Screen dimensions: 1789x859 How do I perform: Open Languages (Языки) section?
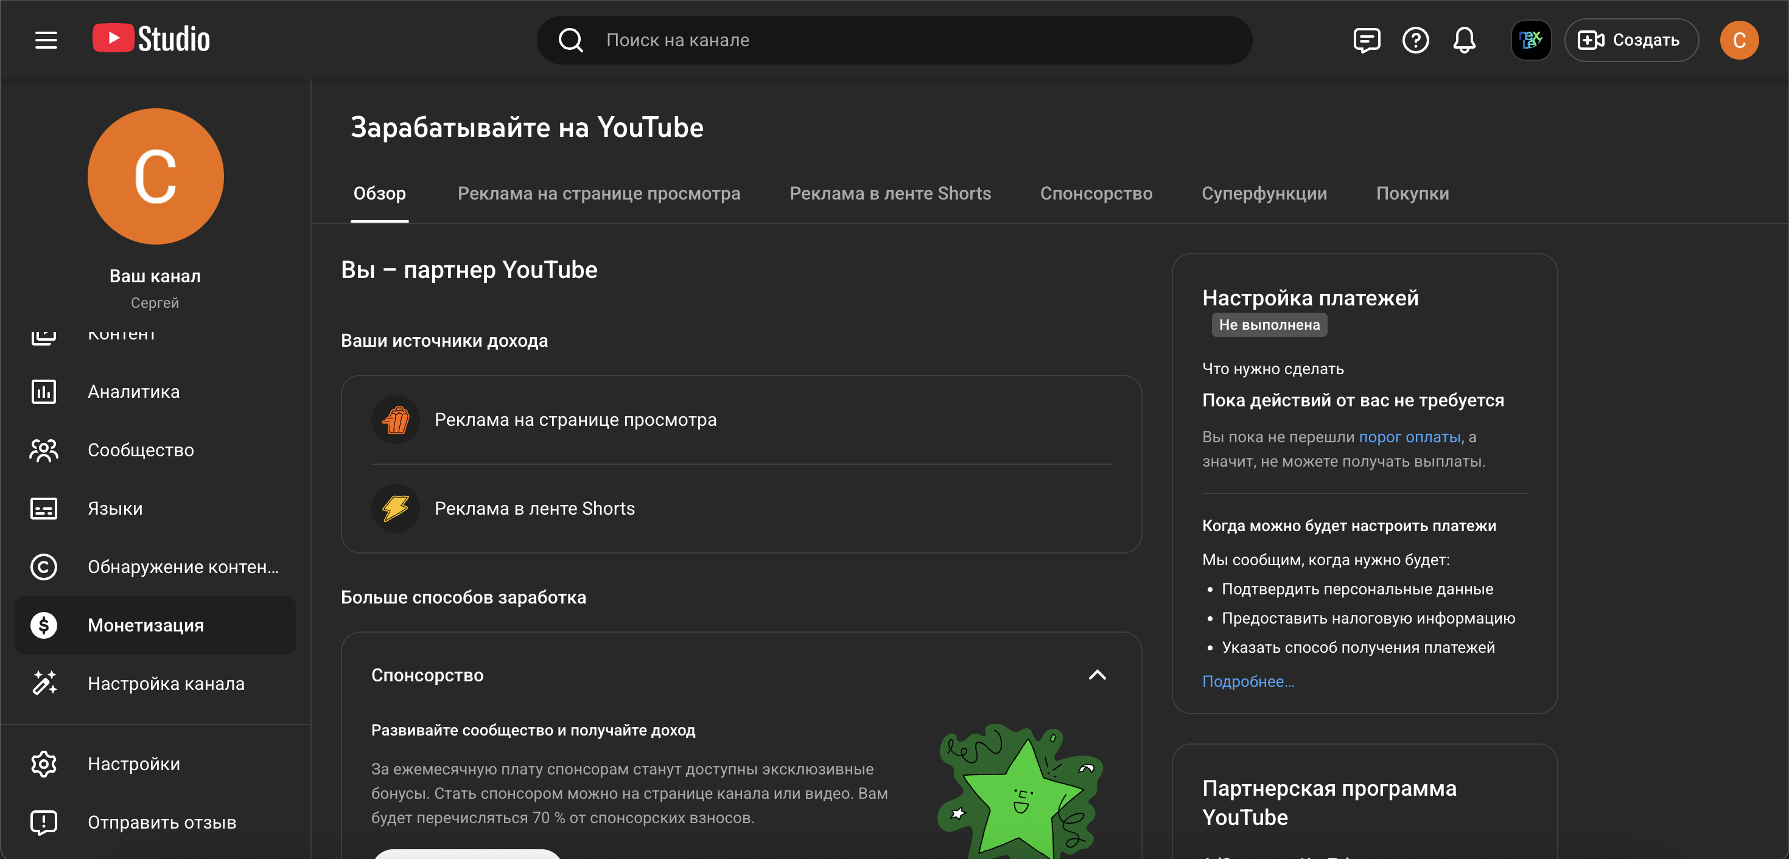pos(115,509)
